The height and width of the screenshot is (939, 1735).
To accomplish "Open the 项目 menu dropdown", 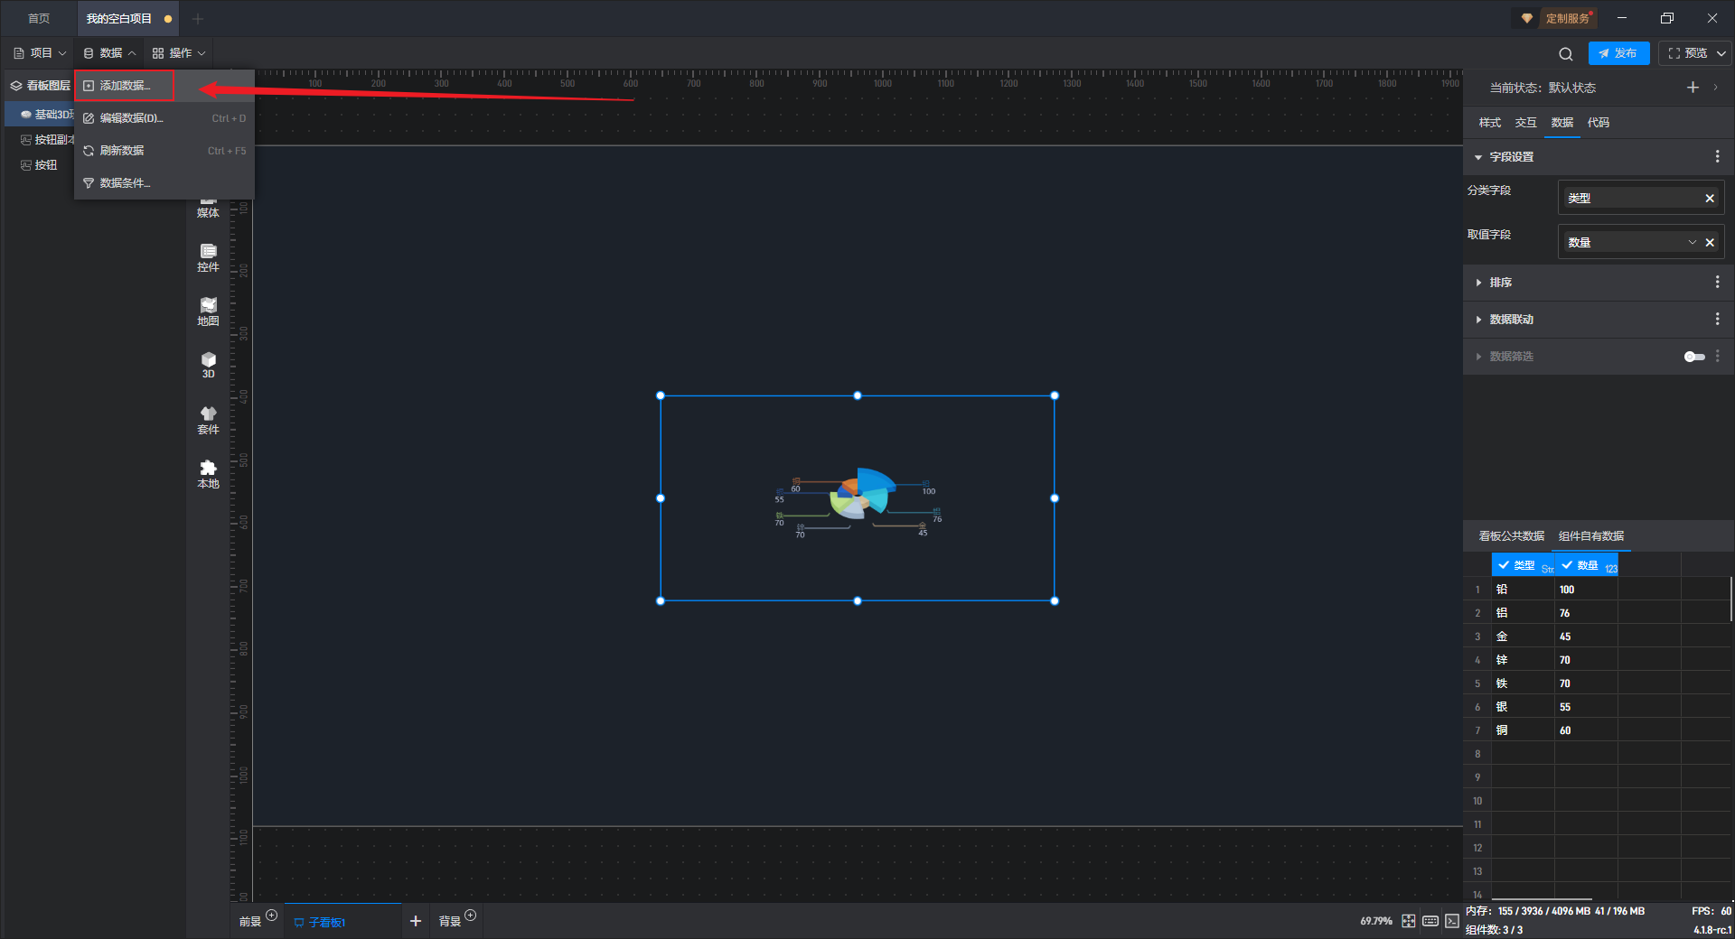I will [41, 53].
